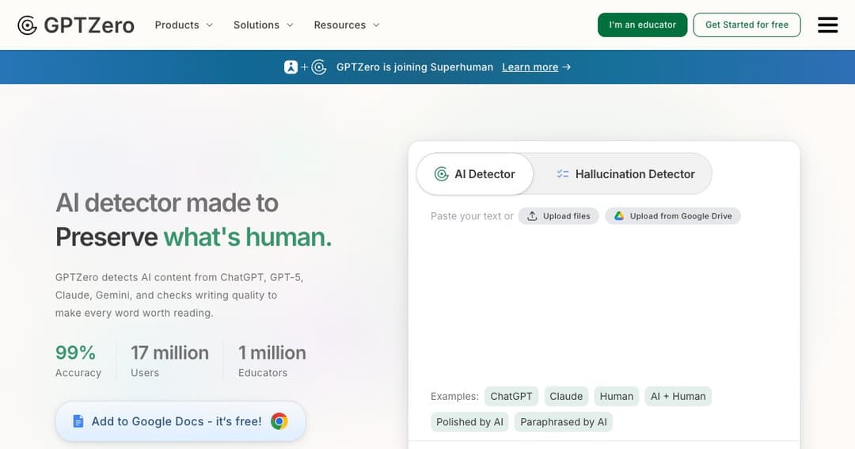The height and width of the screenshot is (449, 855).
Task: Click Add to Google Docs button
Action: pyautogui.click(x=180, y=421)
